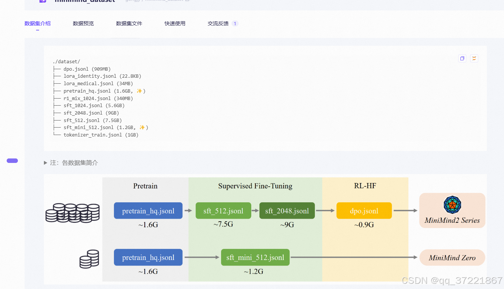Click the large coin-stack database icon in diagram
504x289 pixels.
(x=73, y=213)
